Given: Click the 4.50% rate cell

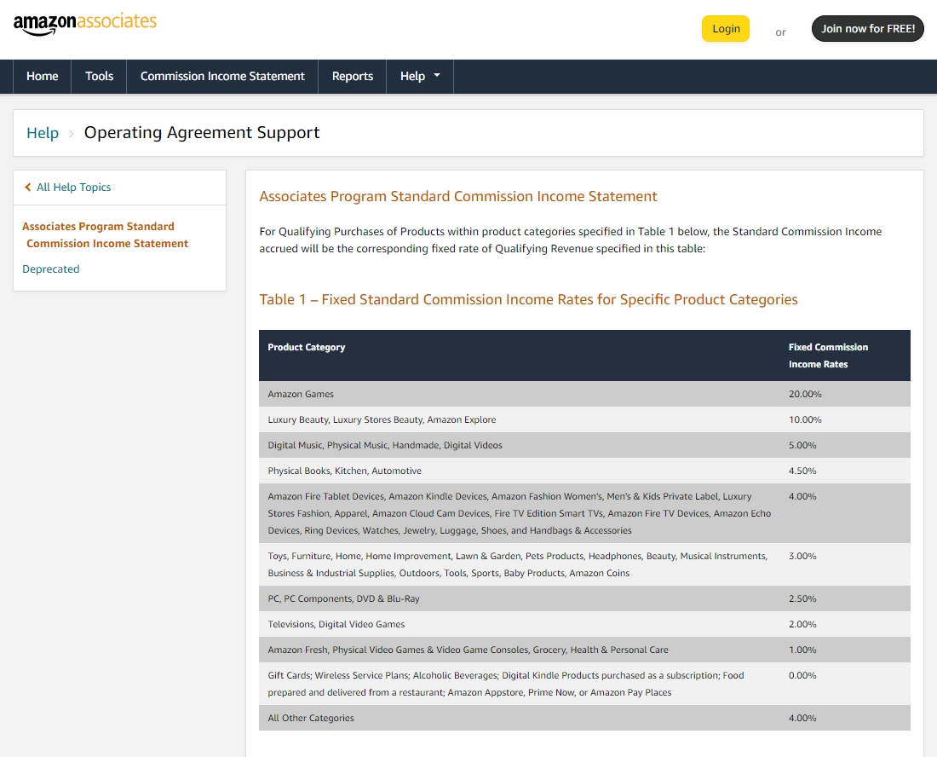Looking at the screenshot, I should (802, 471).
